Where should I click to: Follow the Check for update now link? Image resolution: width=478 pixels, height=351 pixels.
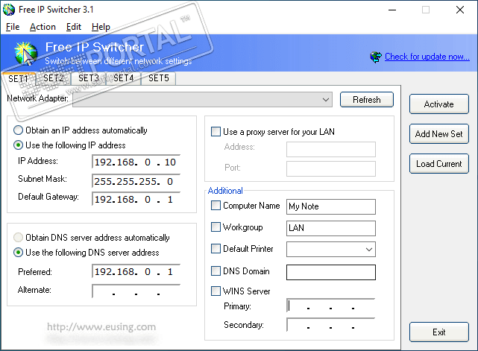tap(427, 57)
